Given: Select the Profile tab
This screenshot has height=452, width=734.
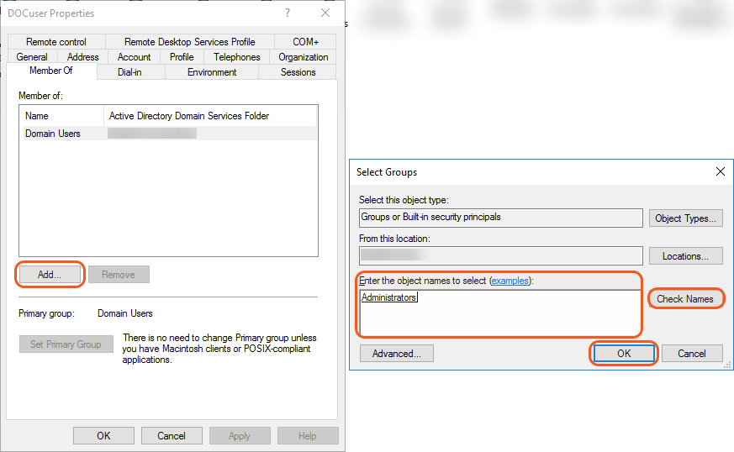Looking at the screenshot, I should point(182,57).
